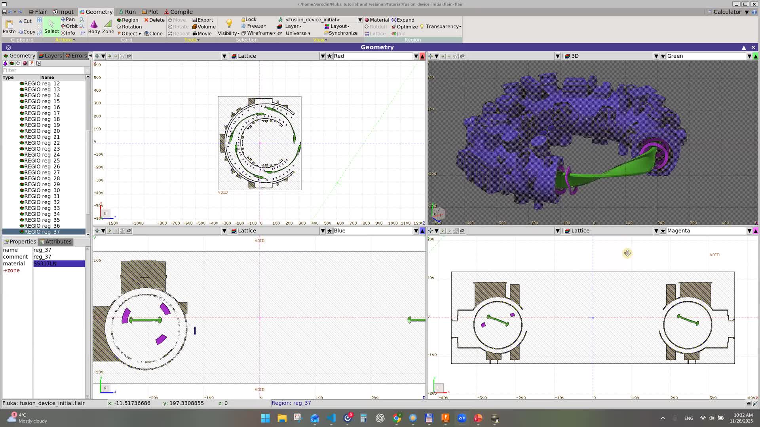
Task: Click the Material region button
Action: pyautogui.click(x=377, y=20)
